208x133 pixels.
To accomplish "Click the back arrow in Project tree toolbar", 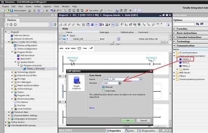I will tap(11, 24).
